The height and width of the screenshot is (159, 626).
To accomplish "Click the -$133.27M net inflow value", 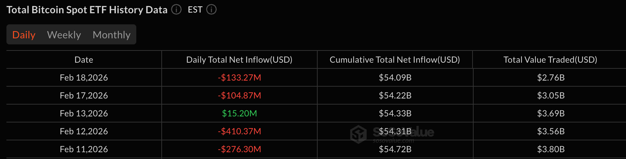I will 239,78.
